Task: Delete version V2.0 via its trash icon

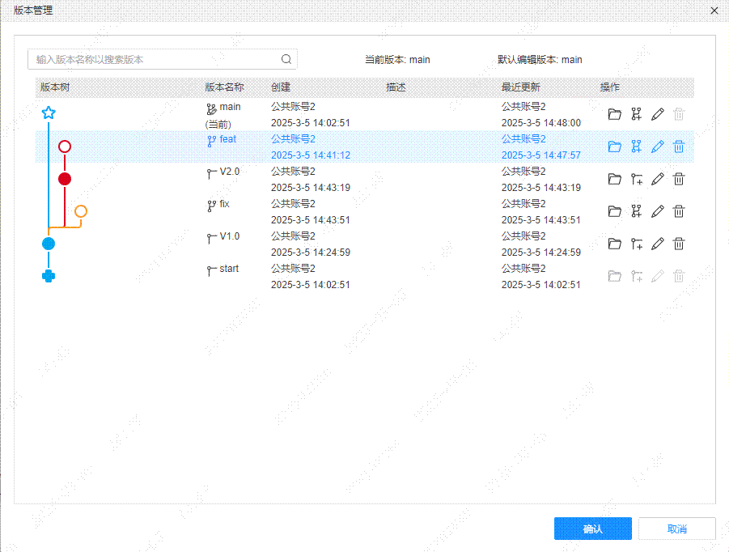Action: (678, 179)
